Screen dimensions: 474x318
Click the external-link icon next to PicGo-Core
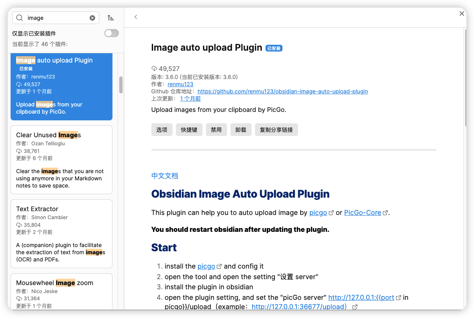coord(385,212)
